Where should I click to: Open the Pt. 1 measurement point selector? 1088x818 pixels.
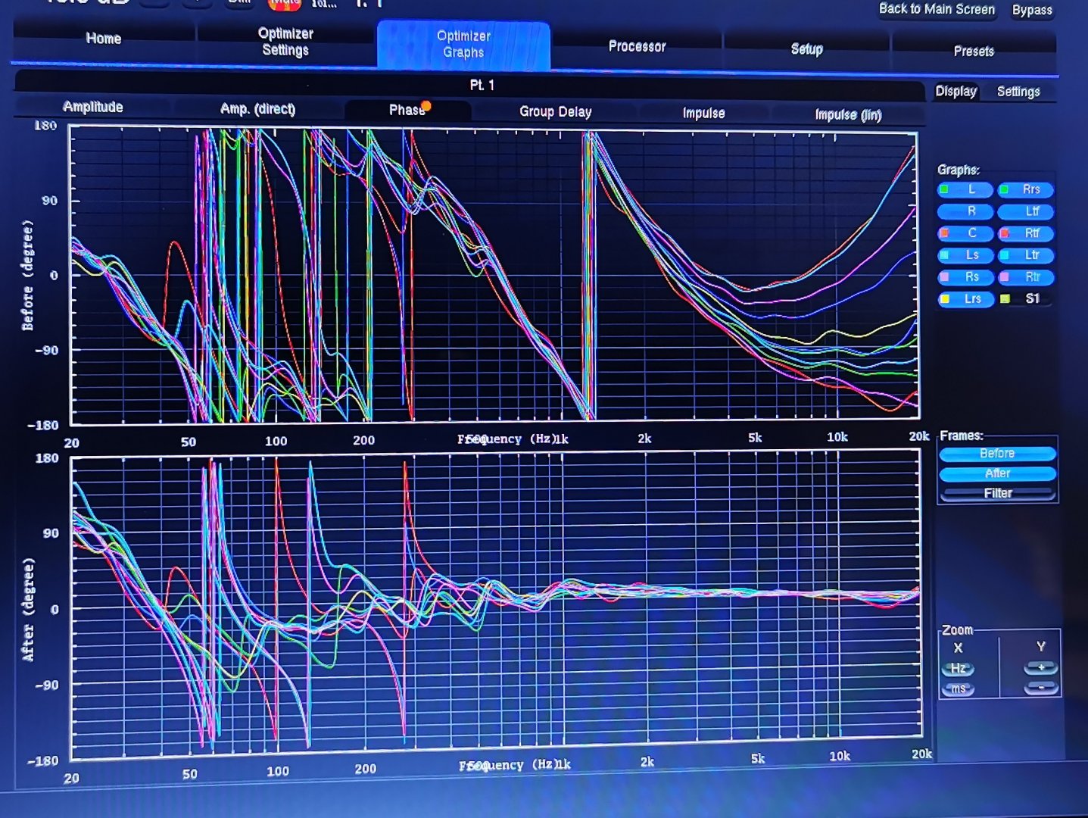pos(482,85)
